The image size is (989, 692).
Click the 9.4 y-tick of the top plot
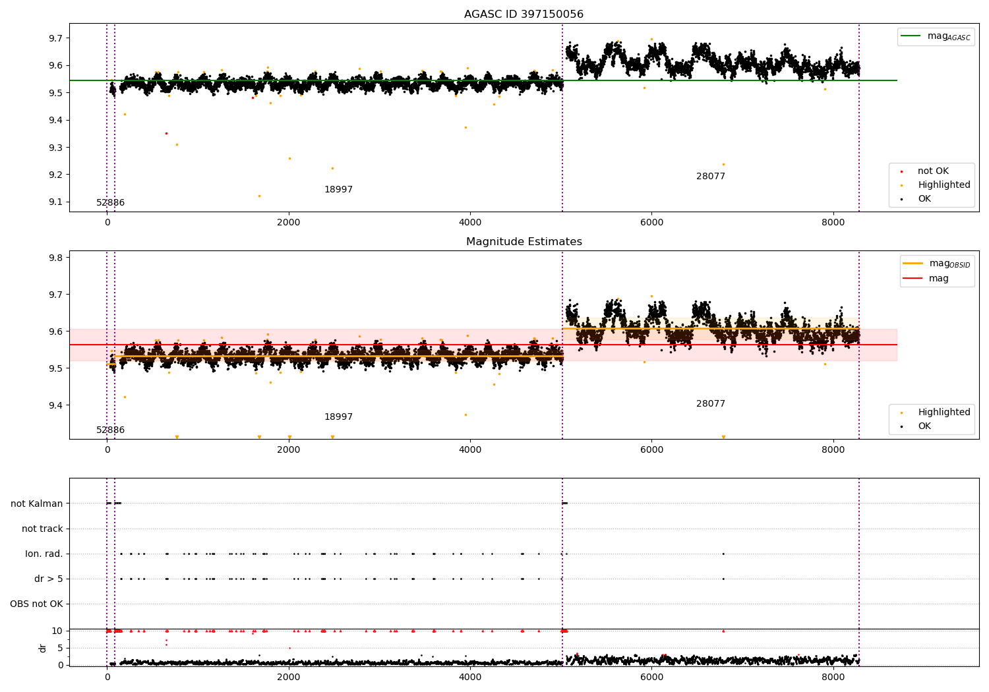point(56,121)
